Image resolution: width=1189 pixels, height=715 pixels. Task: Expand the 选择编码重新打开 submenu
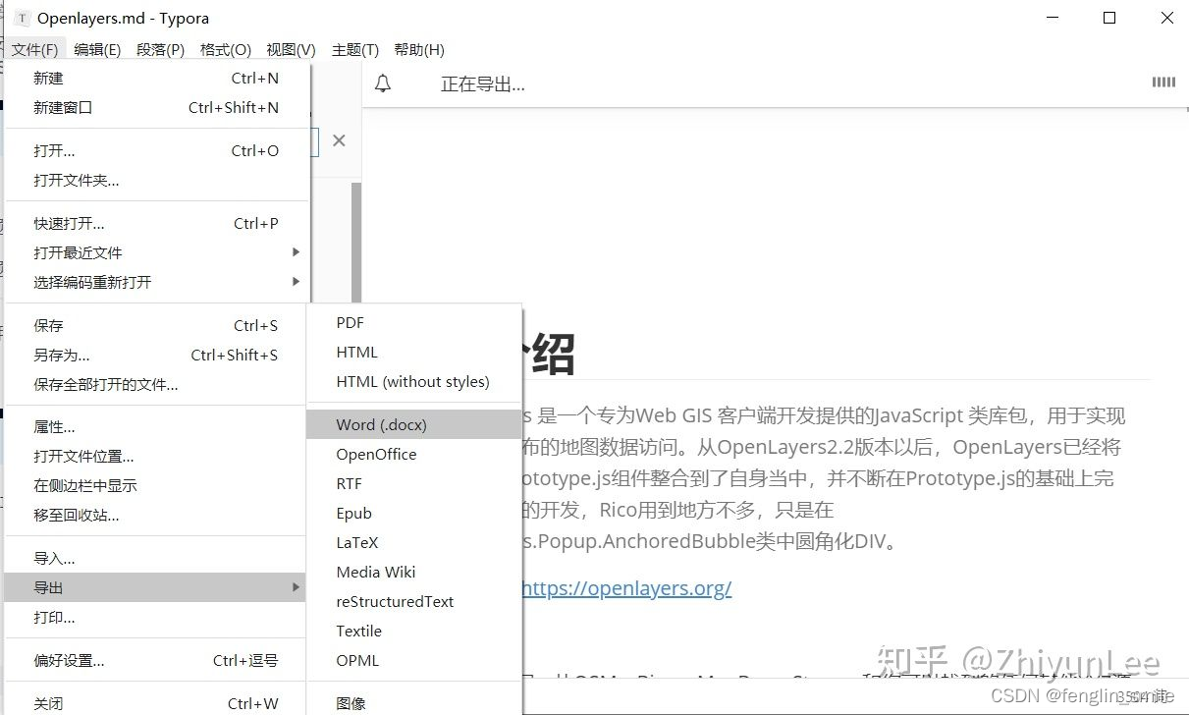pyautogui.click(x=157, y=282)
